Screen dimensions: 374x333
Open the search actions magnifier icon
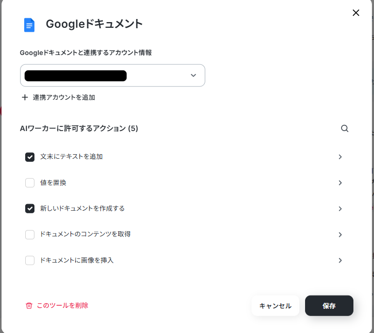345,128
